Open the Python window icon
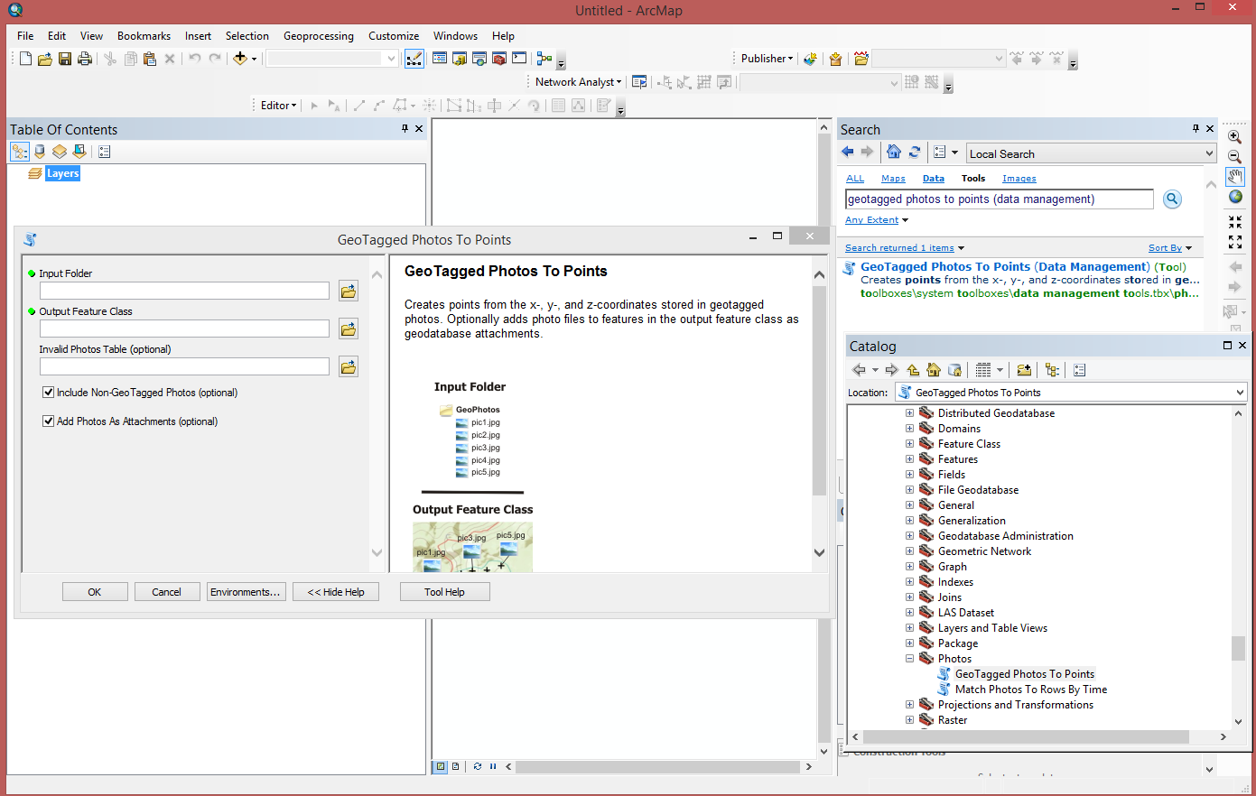1256x796 pixels. pyautogui.click(x=519, y=59)
